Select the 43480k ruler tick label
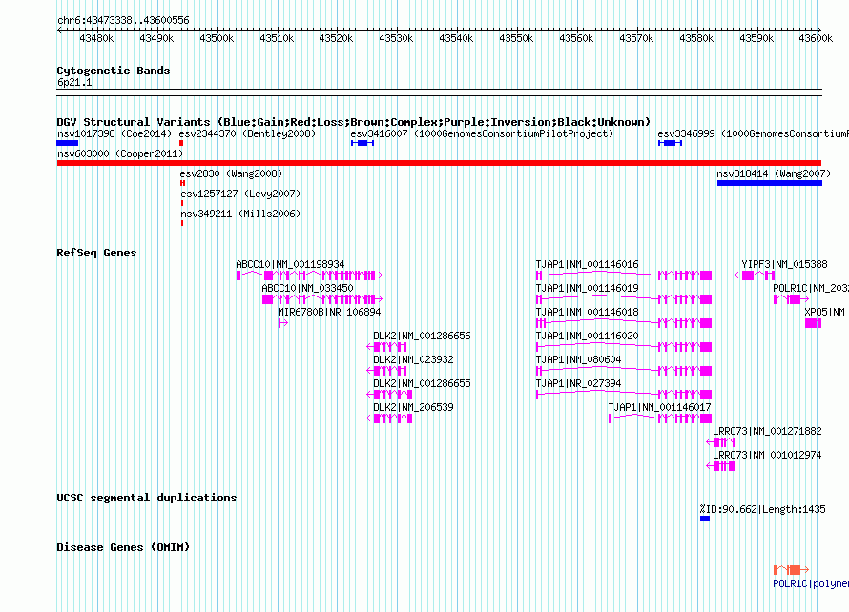Screen dimensions: 849x612 pos(96,38)
